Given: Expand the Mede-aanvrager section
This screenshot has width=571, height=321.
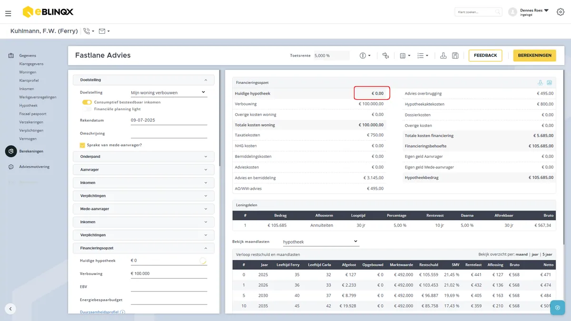Looking at the screenshot, I should (x=144, y=209).
